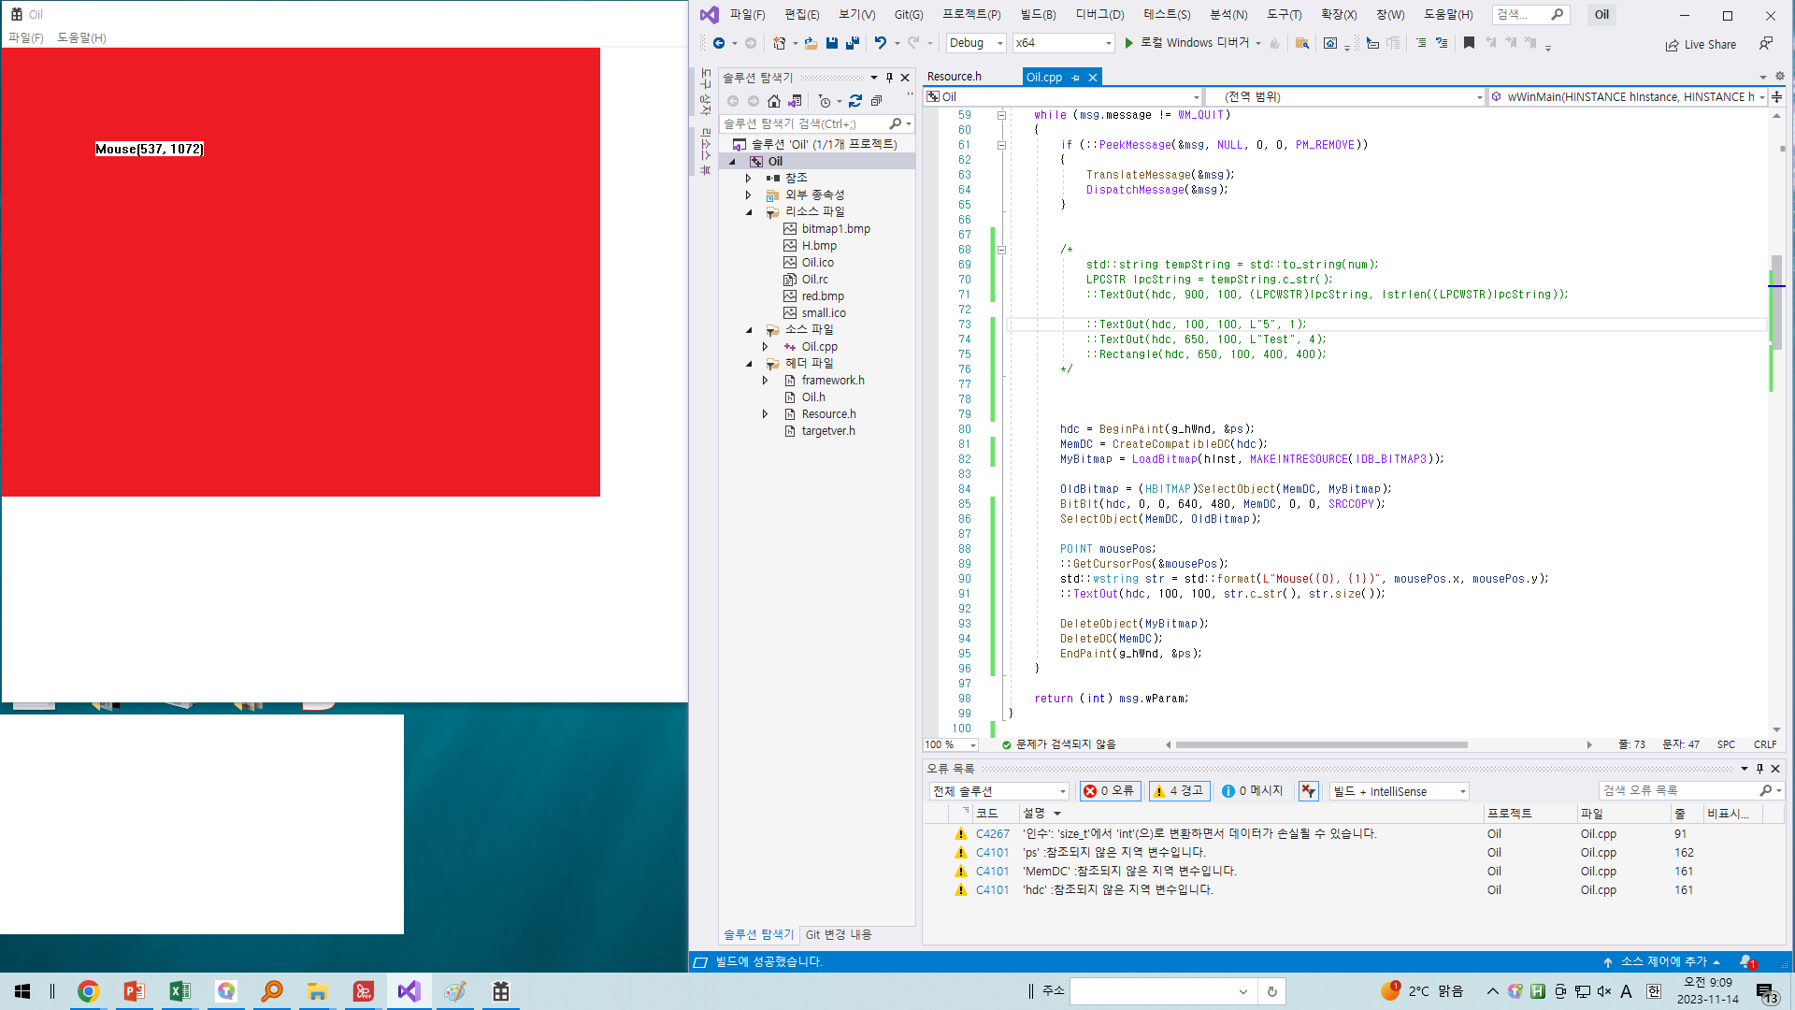Toggle the bookmark icon in toolbar

tap(1469, 43)
